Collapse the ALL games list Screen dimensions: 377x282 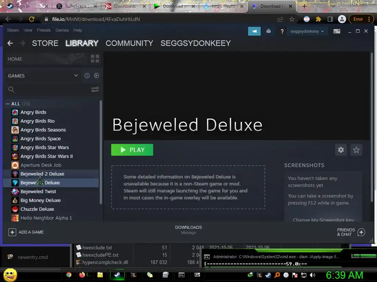click(x=8, y=104)
